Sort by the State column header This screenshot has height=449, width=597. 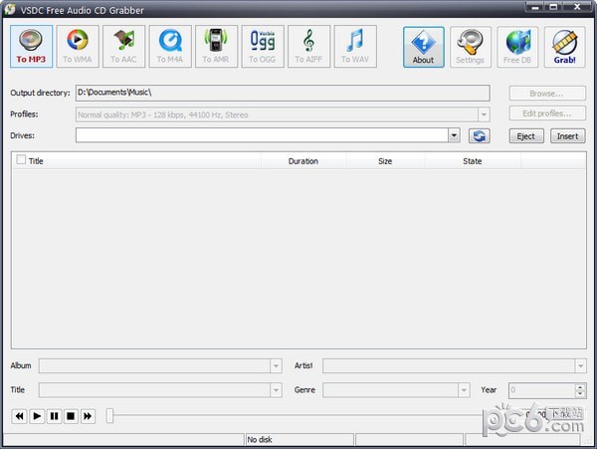pos(472,161)
